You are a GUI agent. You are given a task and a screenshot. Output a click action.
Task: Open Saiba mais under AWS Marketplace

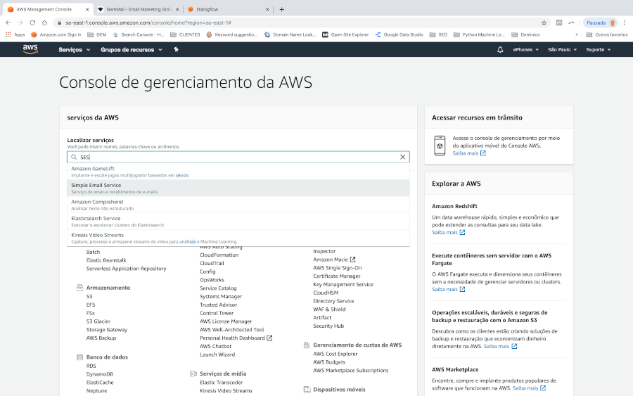point(529,388)
